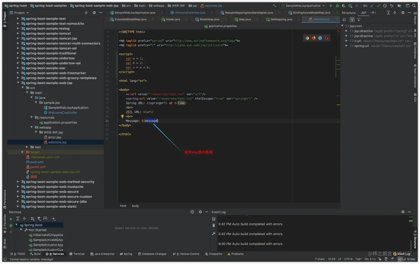Toggle read-only lock icon in status bar
The image size is (420, 264).
(380, 259)
